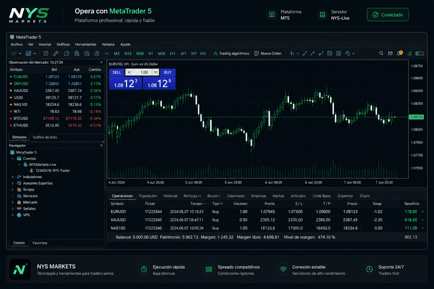Screen dimensions: 434x289
Task: Switch to the Favoritos tab in Navegador
Action: pos(40,243)
